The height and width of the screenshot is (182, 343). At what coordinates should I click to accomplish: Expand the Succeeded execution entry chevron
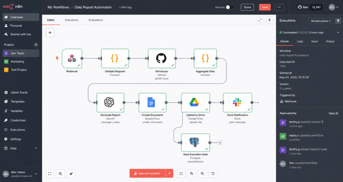[338, 32]
